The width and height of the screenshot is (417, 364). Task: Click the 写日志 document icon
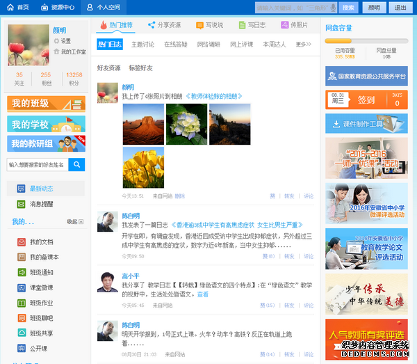tap(242, 25)
